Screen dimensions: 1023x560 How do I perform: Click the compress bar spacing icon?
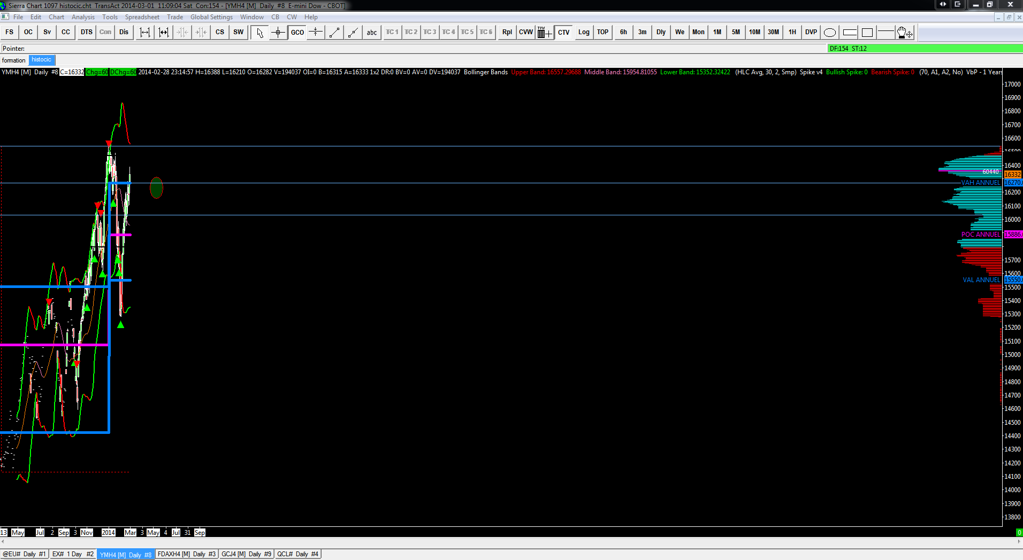tap(145, 32)
